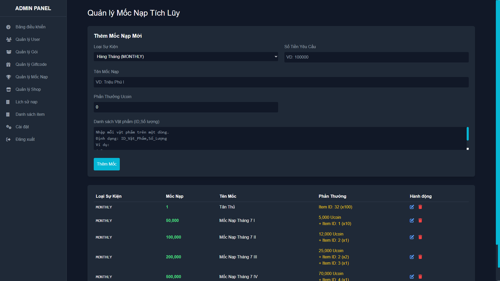Delete the Mốc Nạp Tháng 7 I row
Viewport: 500px width, 281px height.
420,221
